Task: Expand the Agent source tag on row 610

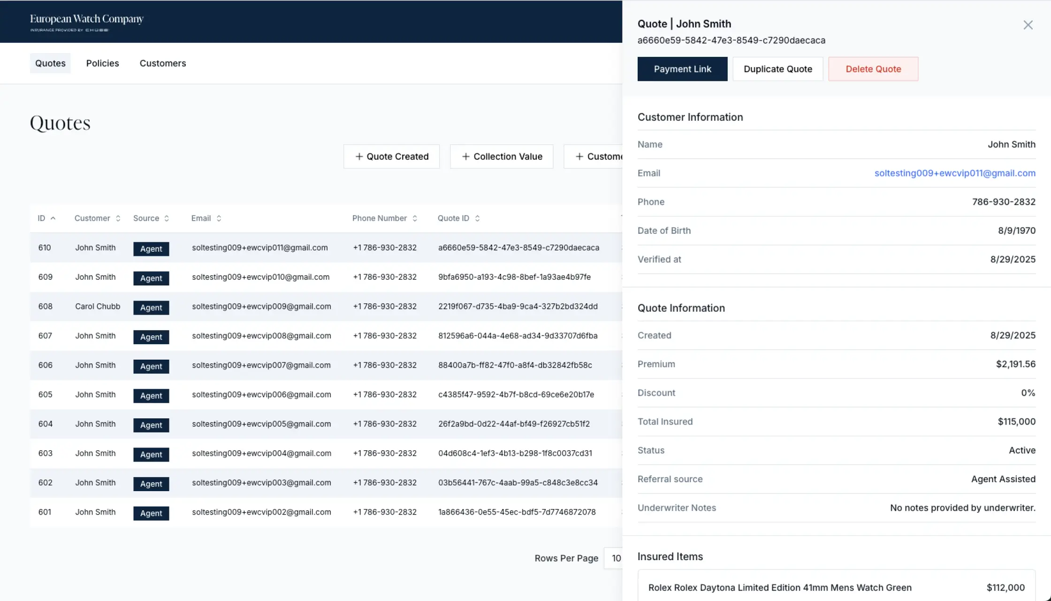Action: [151, 249]
